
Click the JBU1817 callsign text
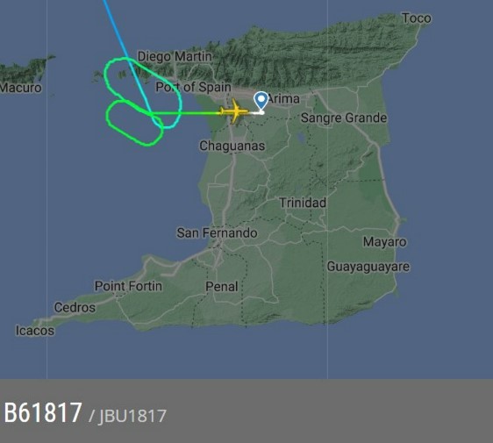pyautogui.click(x=132, y=417)
